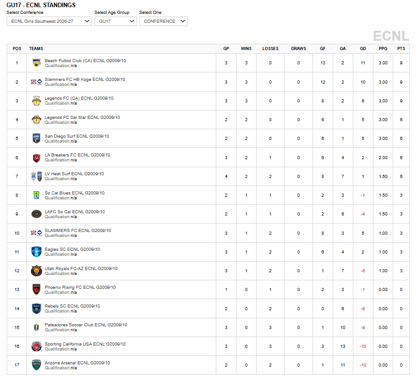This screenshot has height=380, width=420.
Task: Click the LAFC So Cal badge
Action: (36, 214)
